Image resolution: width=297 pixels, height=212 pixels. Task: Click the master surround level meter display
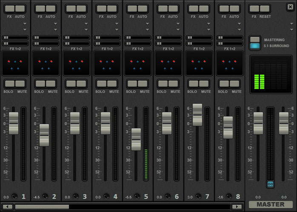pos(271,74)
